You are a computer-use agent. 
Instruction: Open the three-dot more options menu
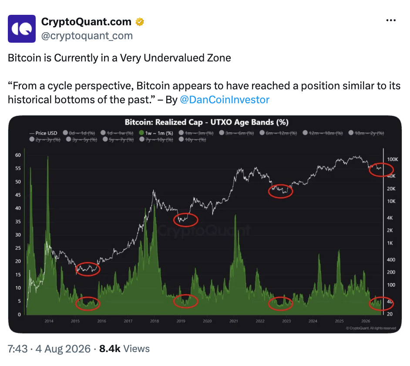(391, 20)
